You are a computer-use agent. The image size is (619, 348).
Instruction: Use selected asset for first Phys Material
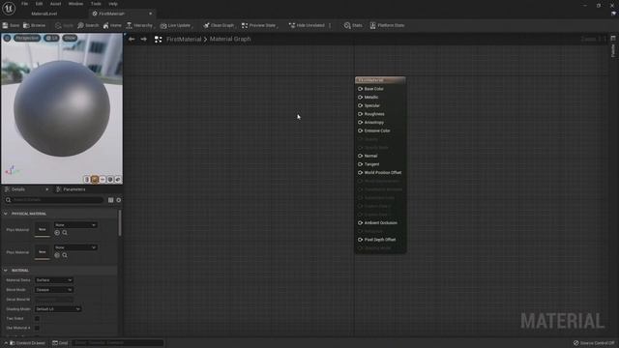point(57,233)
